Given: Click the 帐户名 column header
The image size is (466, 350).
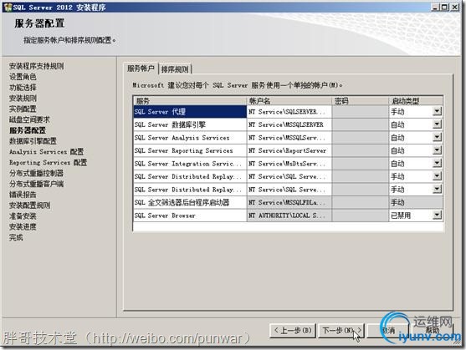Looking at the screenshot, I should [289, 100].
